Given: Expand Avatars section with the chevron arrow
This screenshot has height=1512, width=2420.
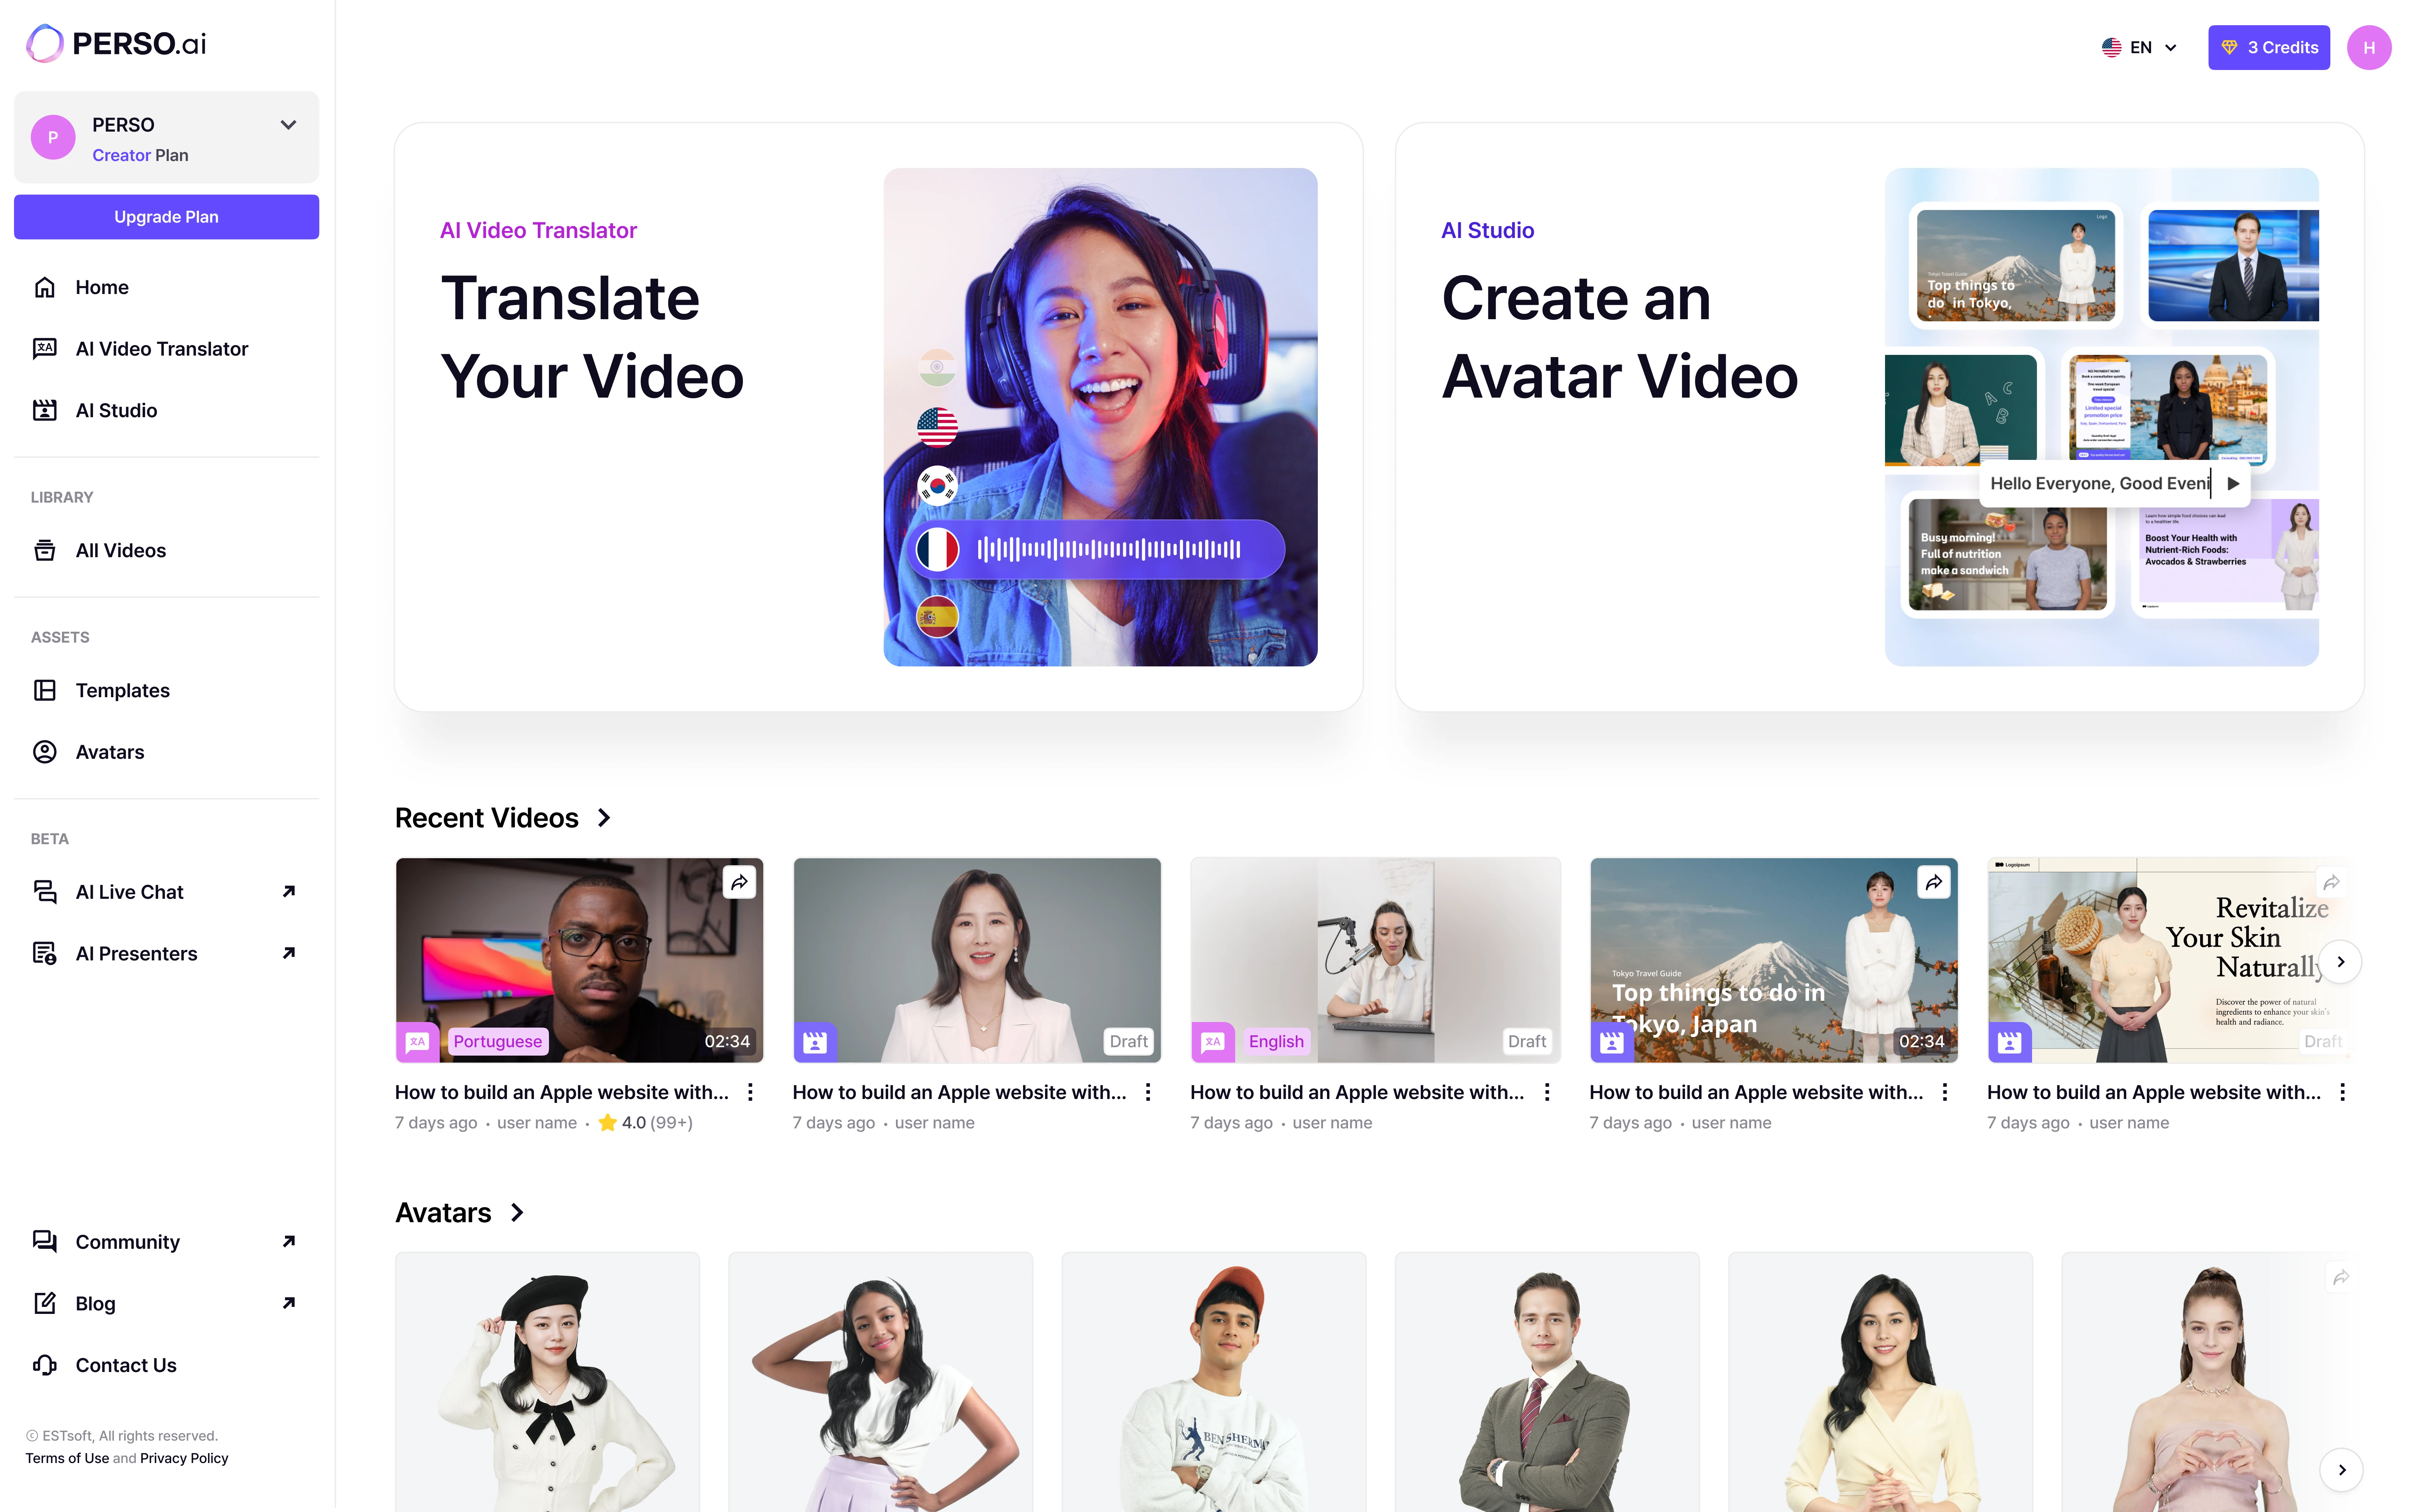Looking at the screenshot, I should (517, 1213).
